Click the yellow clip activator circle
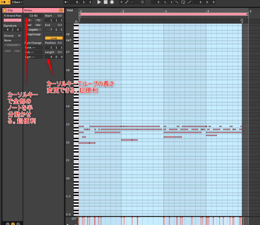The height and width of the screenshot is (225, 260). pyautogui.click(x=5, y=10)
